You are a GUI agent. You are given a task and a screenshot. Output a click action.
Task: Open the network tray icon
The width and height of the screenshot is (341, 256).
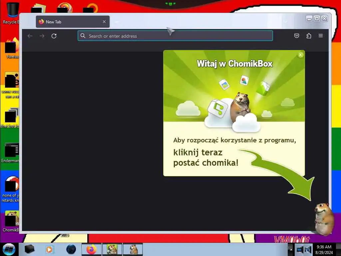[300, 249]
